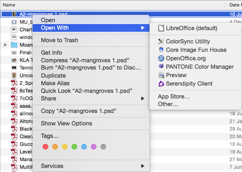Click the Preview app icon

pos(161,75)
